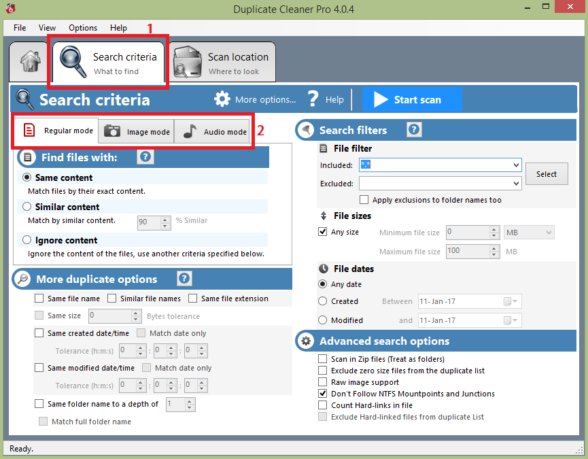Enable Scan in Zip files checkbox

(323, 359)
